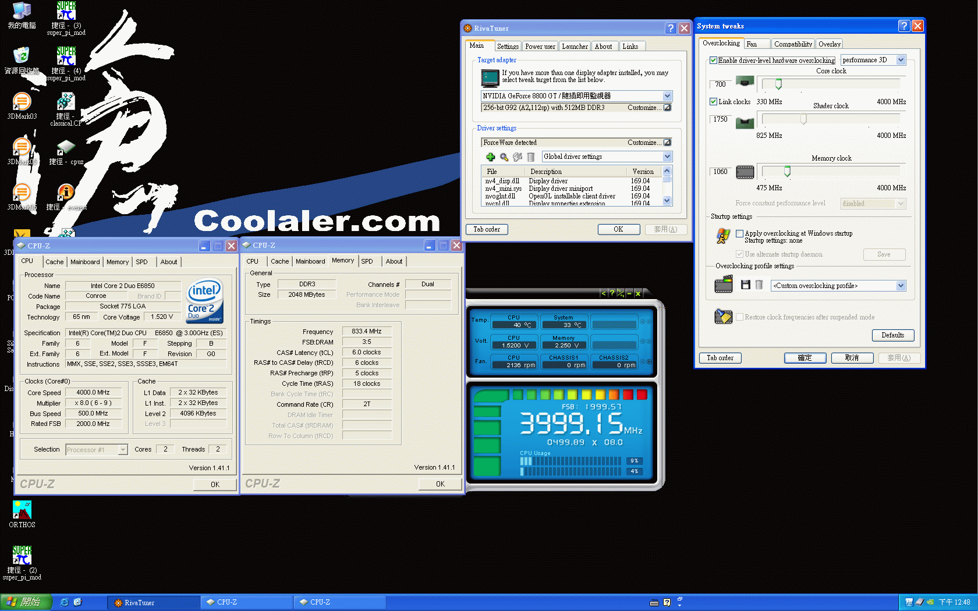This screenshot has height=611, width=978.
Task: Toggle Enable driver-level hardware overclocking checkbox
Action: click(713, 61)
